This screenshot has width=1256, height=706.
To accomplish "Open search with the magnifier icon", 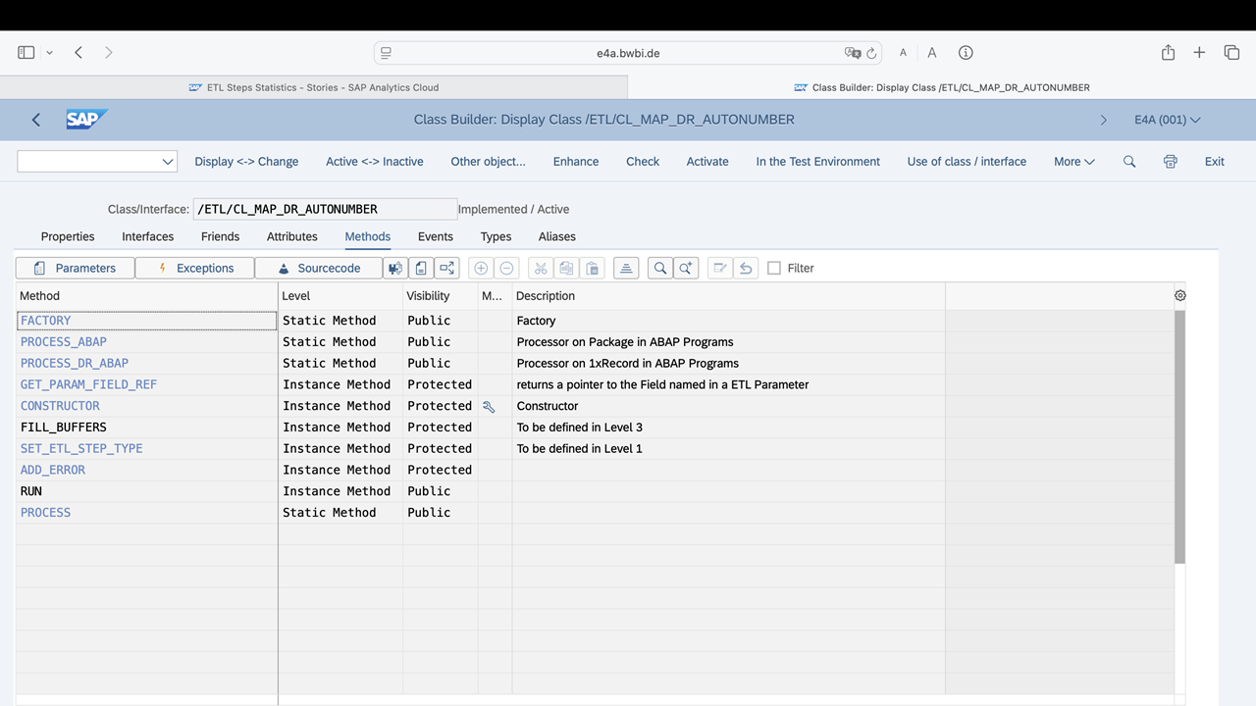I will (658, 267).
